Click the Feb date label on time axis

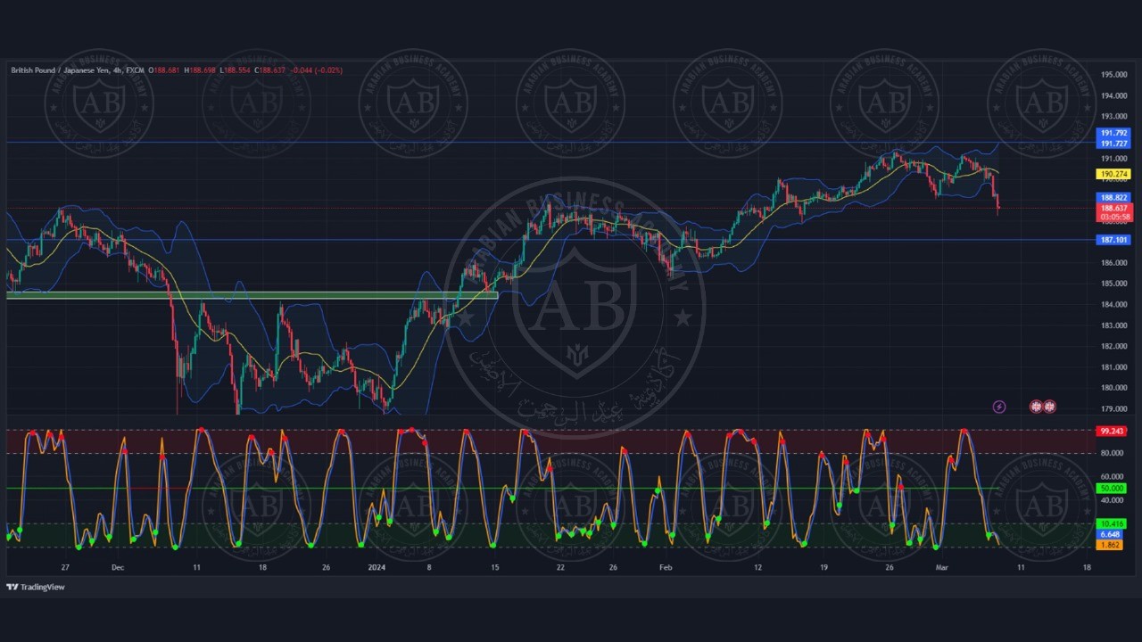point(665,567)
